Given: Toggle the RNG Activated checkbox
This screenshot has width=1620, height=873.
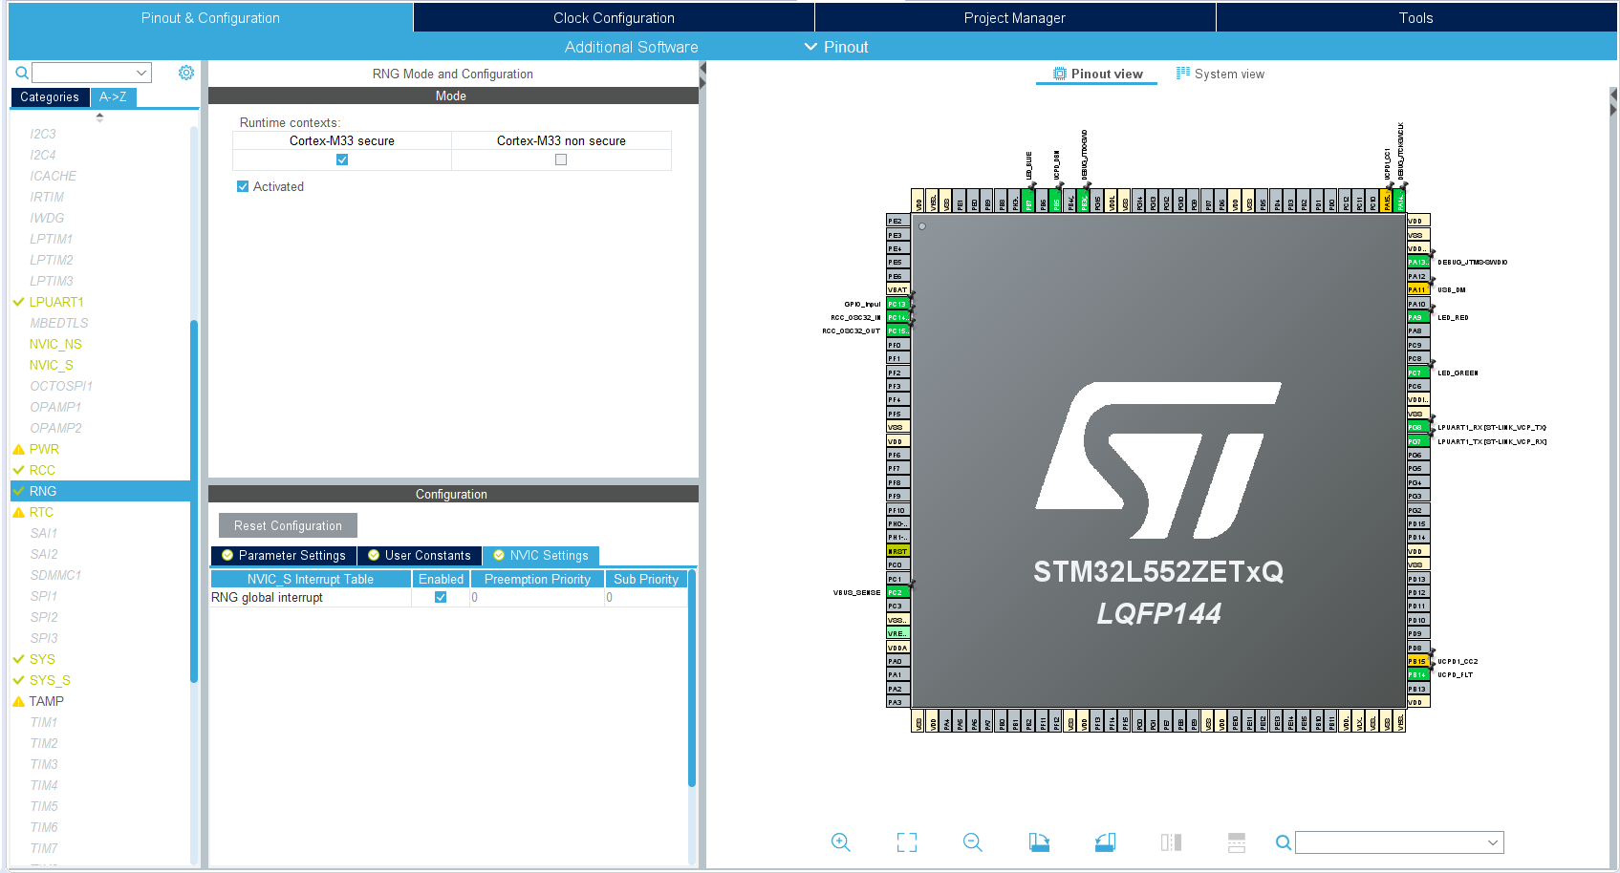Looking at the screenshot, I should [x=243, y=187].
